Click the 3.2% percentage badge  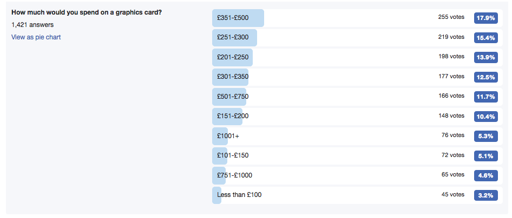pyautogui.click(x=485, y=195)
